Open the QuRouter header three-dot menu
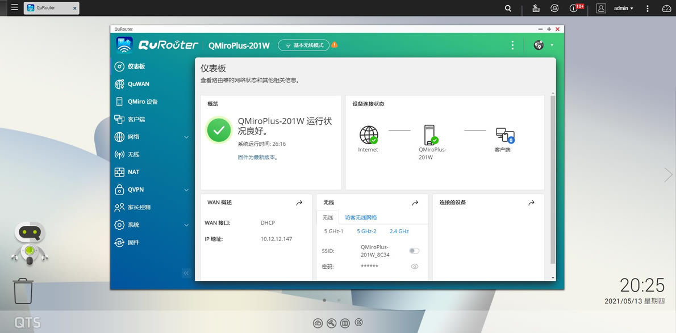Image resolution: width=676 pixels, height=333 pixels. coord(512,45)
